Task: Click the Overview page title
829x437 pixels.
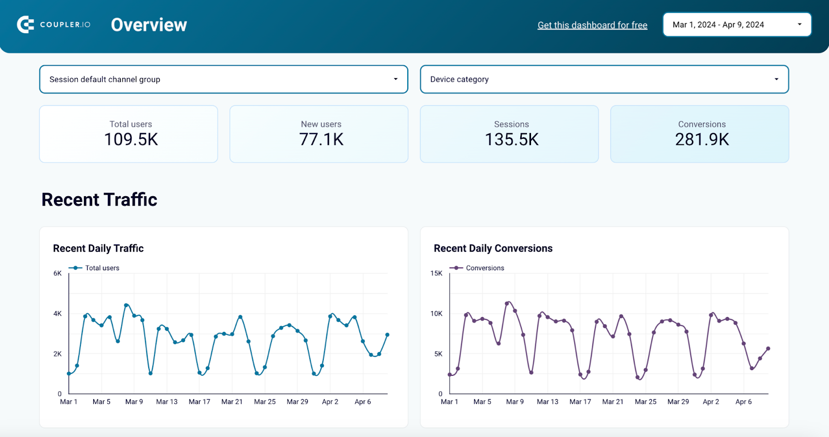Action: 149,25
